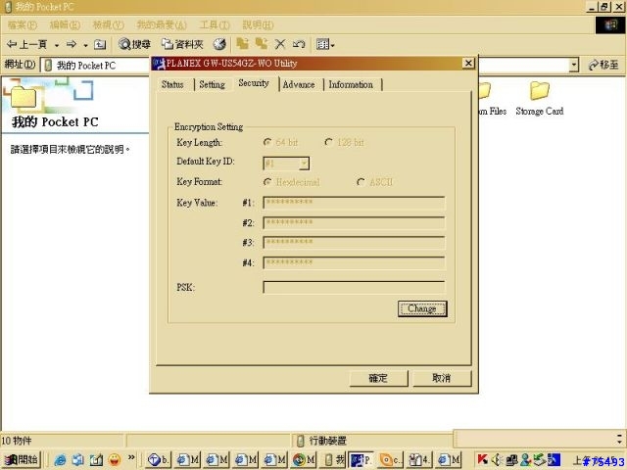Click the Windows logo throbber in Explorer
This screenshot has width=627, height=470.
[x=610, y=24]
